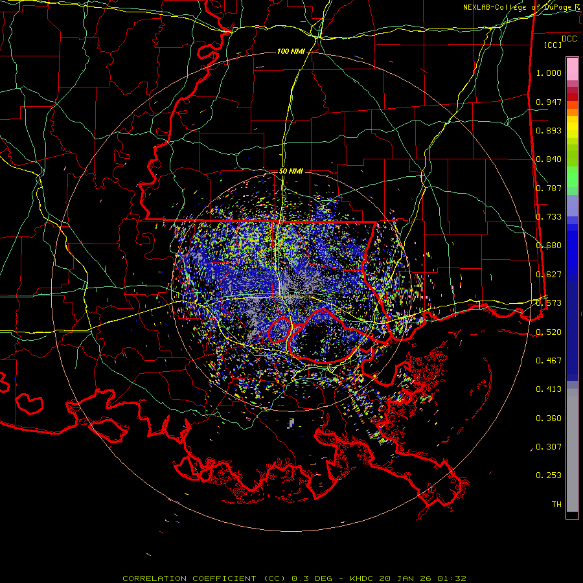This screenshot has width=583, height=583.
Task: Click the 0.627 scale value
Action: point(549,275)
